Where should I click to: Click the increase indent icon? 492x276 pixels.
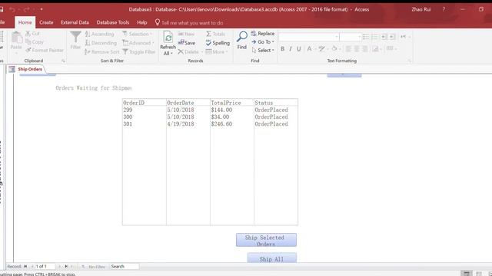392,37
